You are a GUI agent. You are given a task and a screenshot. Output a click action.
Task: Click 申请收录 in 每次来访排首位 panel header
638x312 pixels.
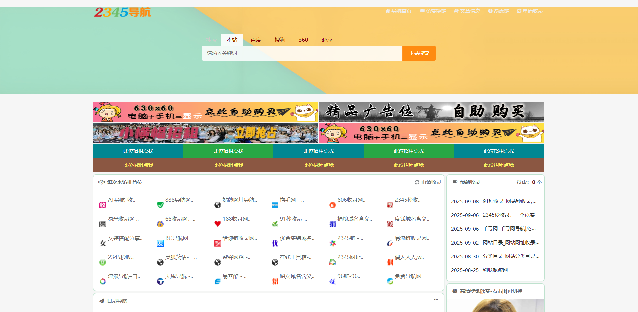(428, 182)
